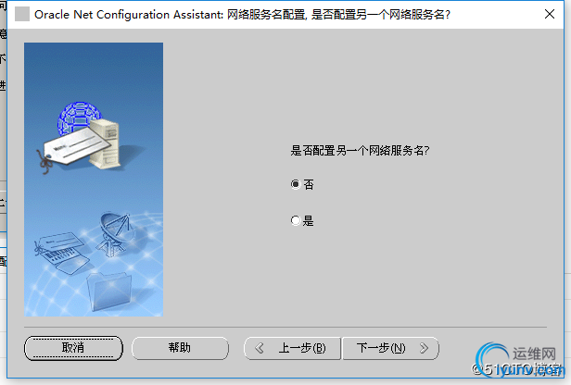This screenshot has height=385, width=571.
Task: Click the blue globe icon in the illustration
Action: pos(78,117)
